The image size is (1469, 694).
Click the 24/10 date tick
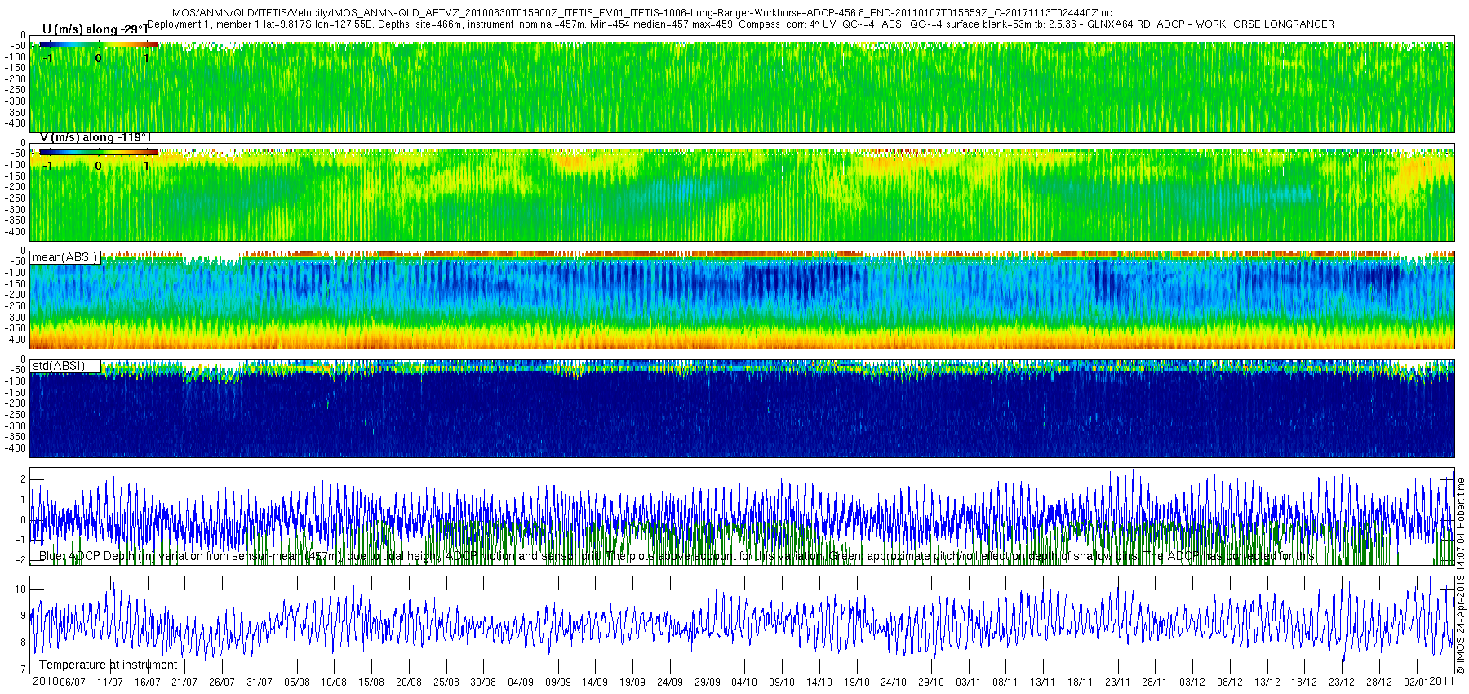point(894,682)
